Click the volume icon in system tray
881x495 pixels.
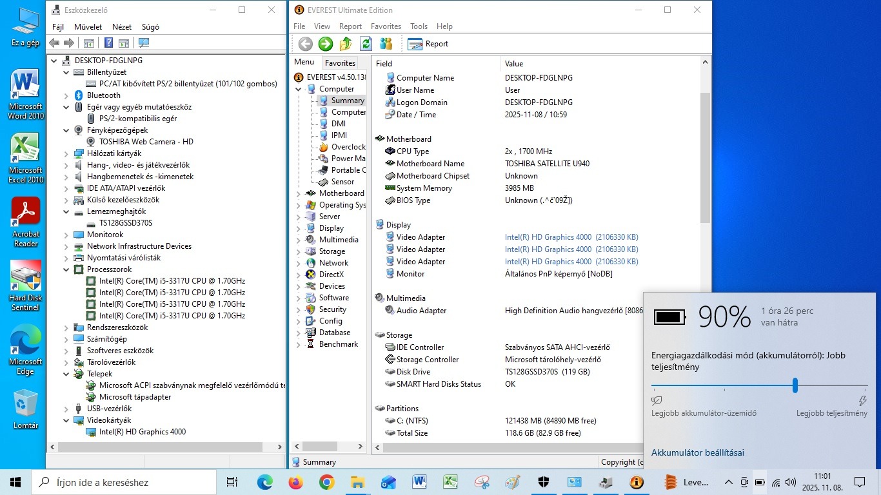tap(791, 482)
